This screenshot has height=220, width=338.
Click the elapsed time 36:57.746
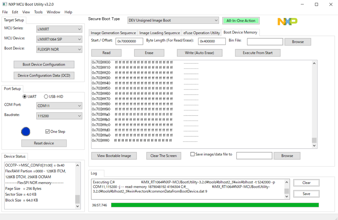pos(99,205)
